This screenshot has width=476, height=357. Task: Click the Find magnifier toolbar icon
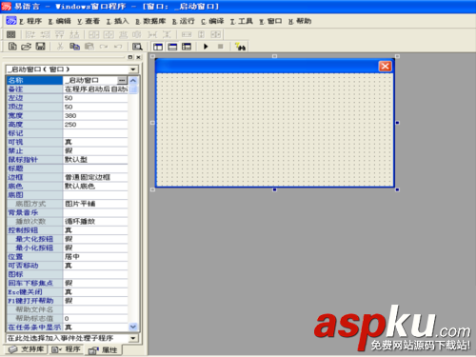click(137, 47)
